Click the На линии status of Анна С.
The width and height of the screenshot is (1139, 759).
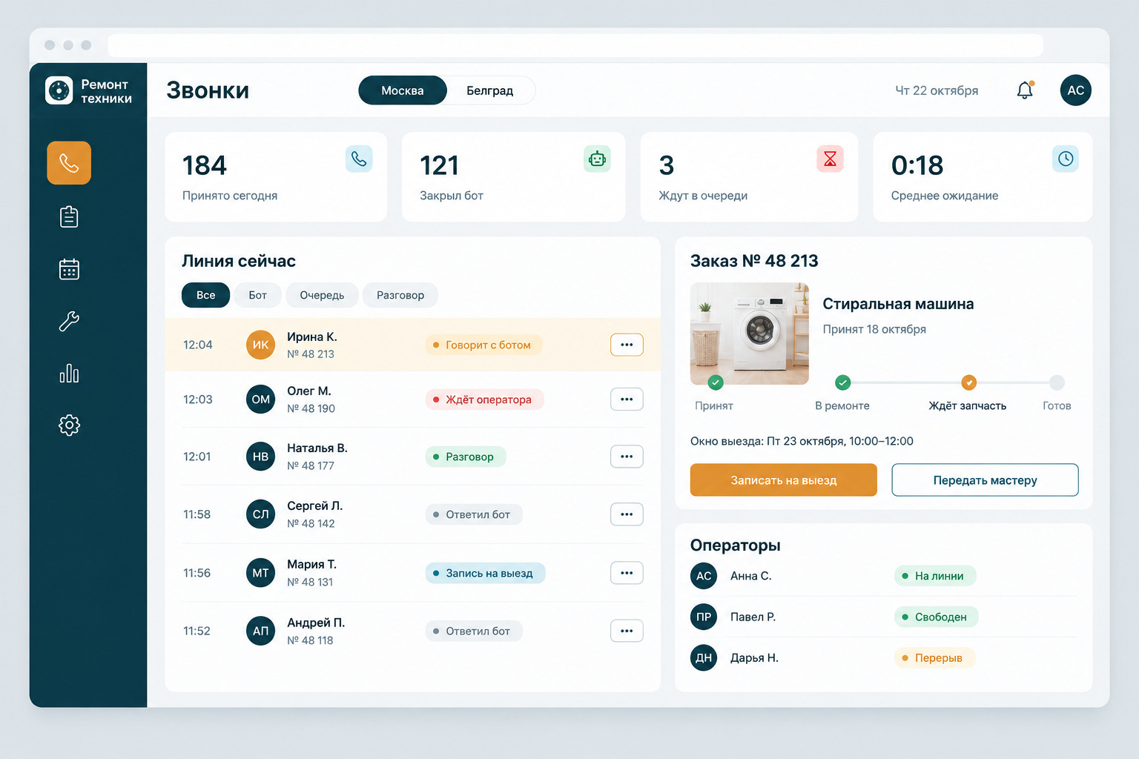tap(935, 576)
